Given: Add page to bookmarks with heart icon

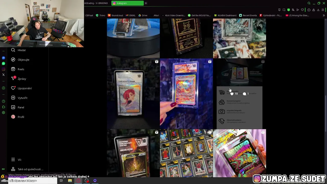Looking at the screenshot, I should click(302, 10).
